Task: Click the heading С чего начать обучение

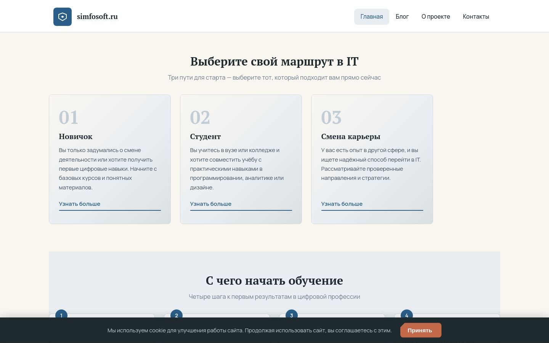Action: (x=274, y=280)
